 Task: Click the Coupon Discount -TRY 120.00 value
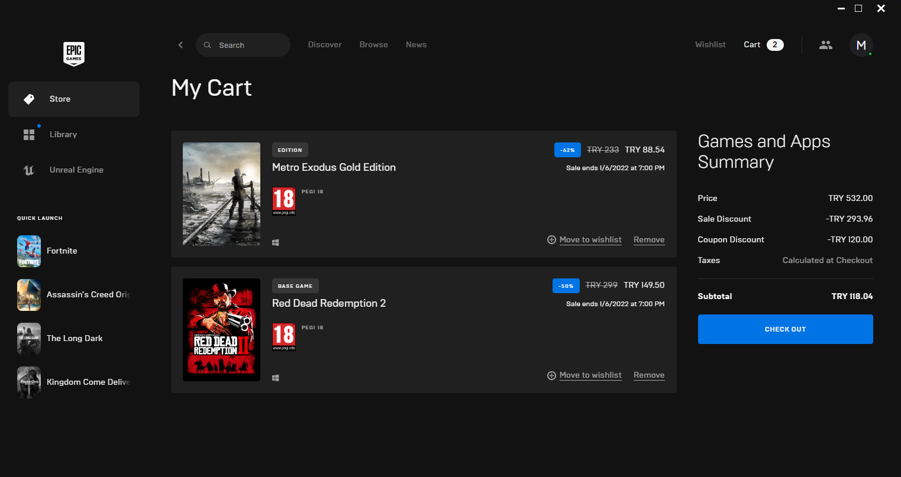click(x=850, y=239)
